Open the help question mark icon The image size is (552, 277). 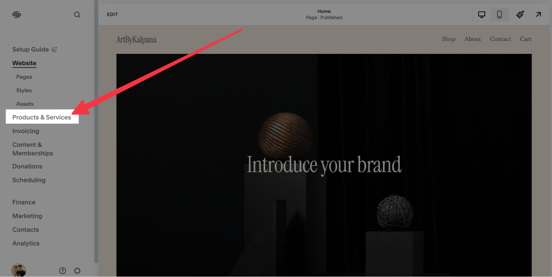click(x=63, y=271)
